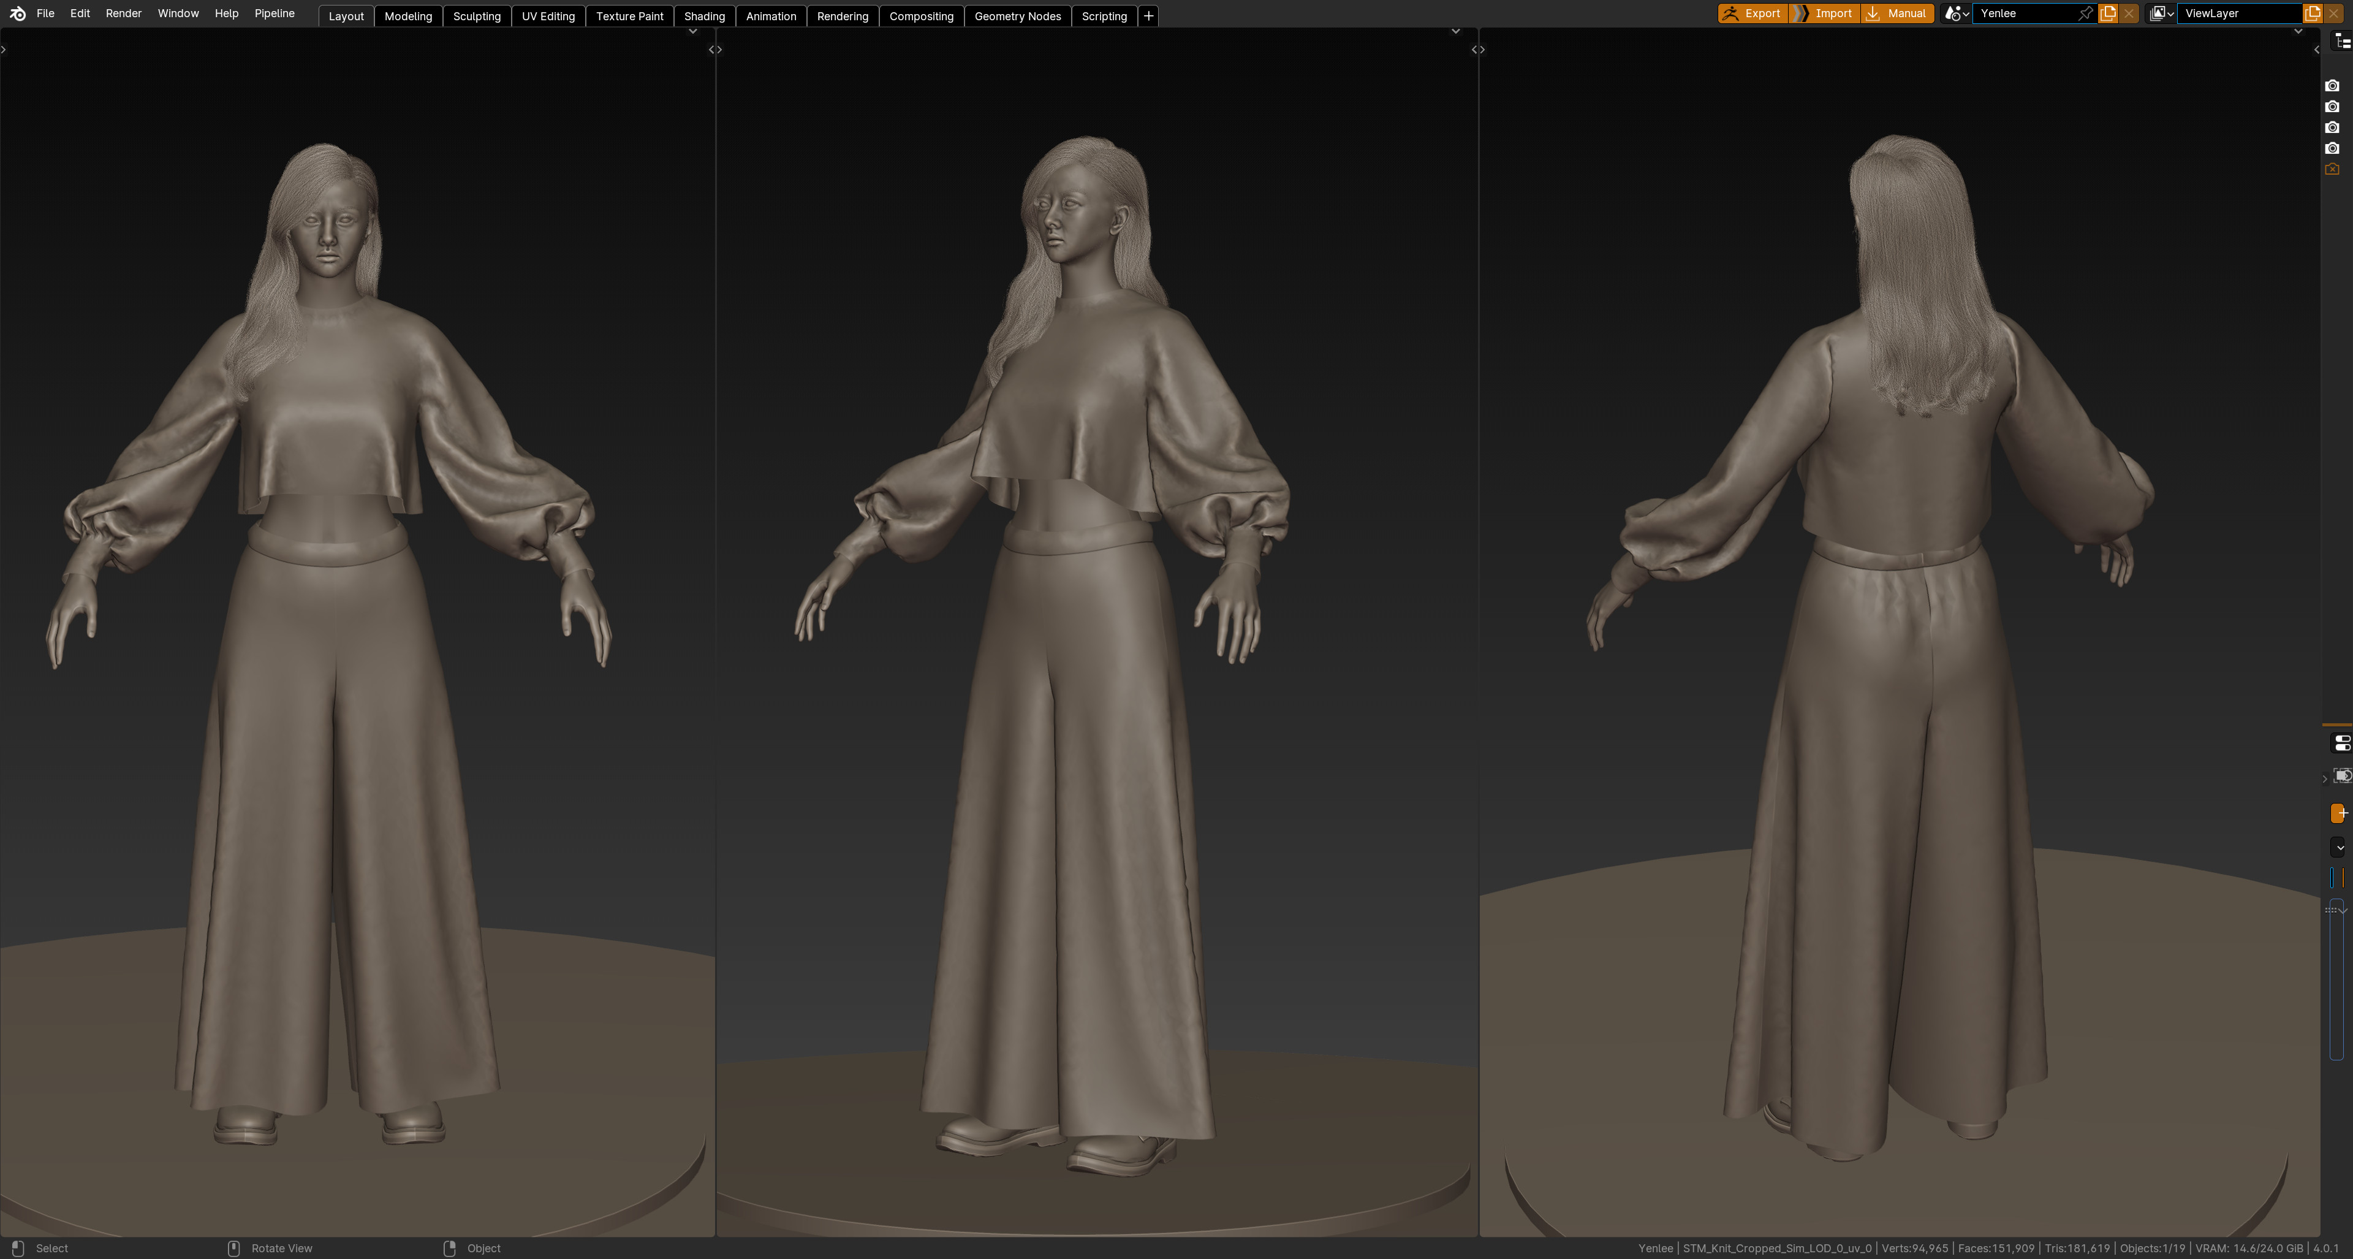Click the Add Workspace plus tab
2353x1259 pixels.
pyautogui.click(x=1148, y=15)
